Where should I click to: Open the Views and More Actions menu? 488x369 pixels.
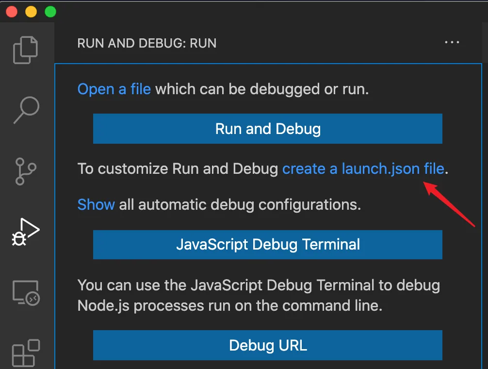(452, 43)
